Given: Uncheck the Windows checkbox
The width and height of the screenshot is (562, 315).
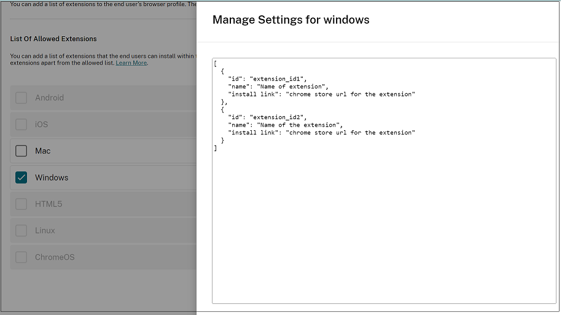Looking at the screenshot, I should point(21,177).
